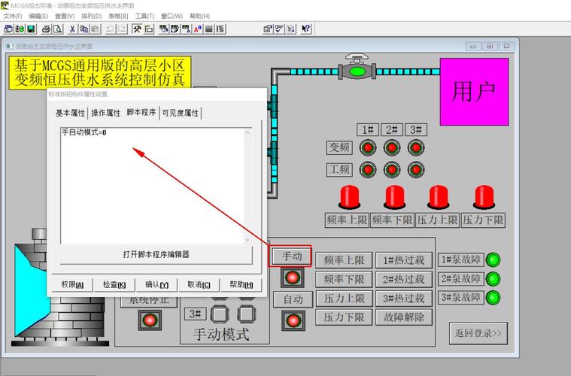
Task: Click the 1# 变频 indicator lamp
Action: coord(367,147)
